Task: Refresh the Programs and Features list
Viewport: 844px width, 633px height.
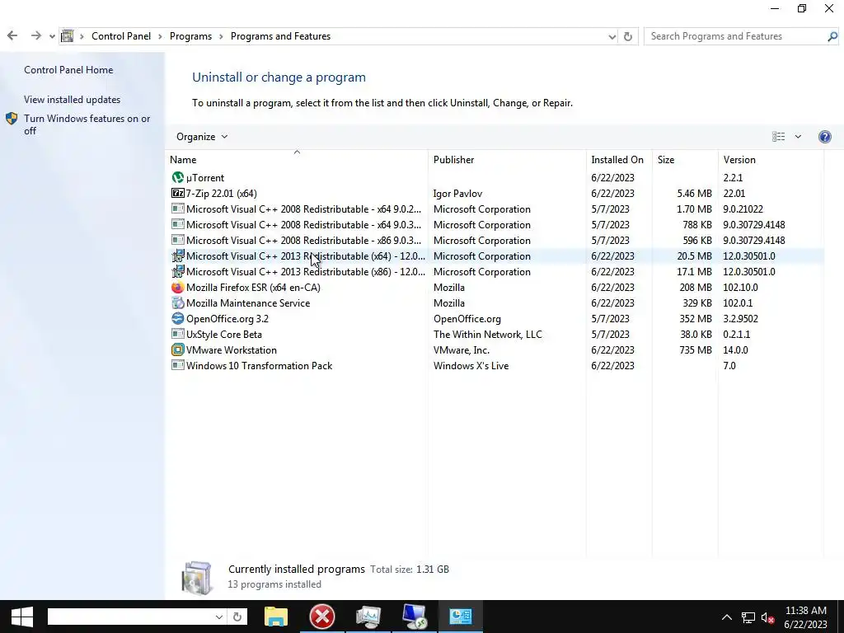Action: pyautogui.click(x=627, y=36)
